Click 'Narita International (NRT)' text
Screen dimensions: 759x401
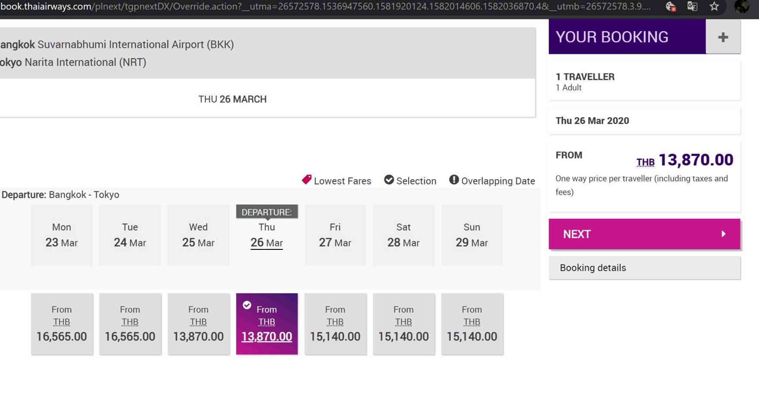85,62
